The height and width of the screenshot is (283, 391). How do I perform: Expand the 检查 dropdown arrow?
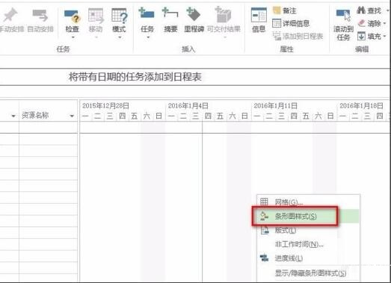click(x=73, y=37)
